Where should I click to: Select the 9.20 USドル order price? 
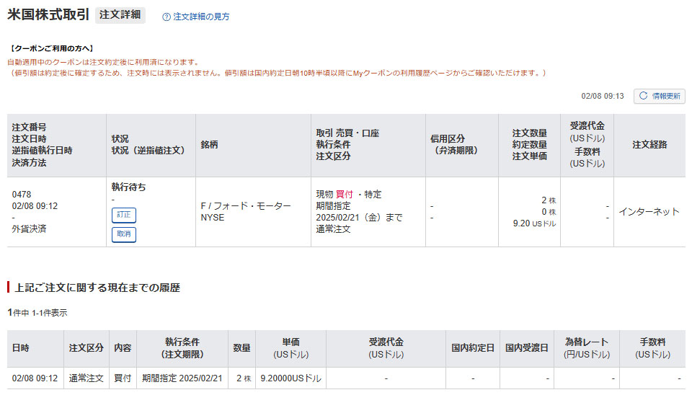[533, 223]
